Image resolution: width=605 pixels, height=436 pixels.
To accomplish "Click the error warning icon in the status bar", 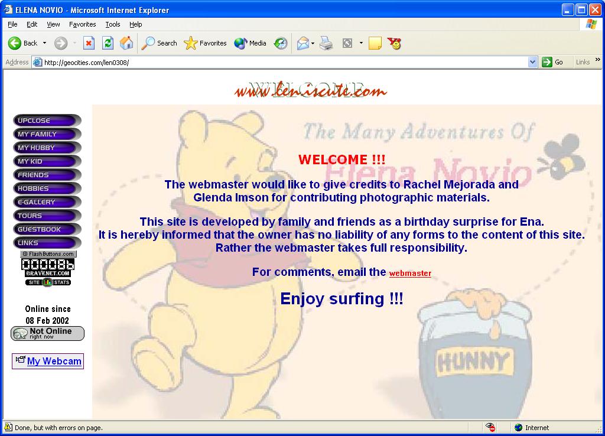I will point(8,427).
